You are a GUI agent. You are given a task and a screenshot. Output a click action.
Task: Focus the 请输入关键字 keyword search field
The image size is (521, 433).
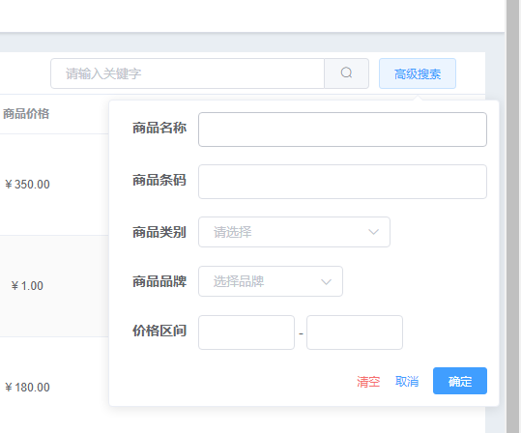pyautogui.click(x=188, y=73)
